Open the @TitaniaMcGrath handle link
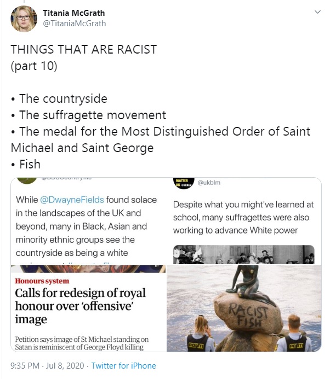This screenshot has width=330, height=379. tap(75, 24)
